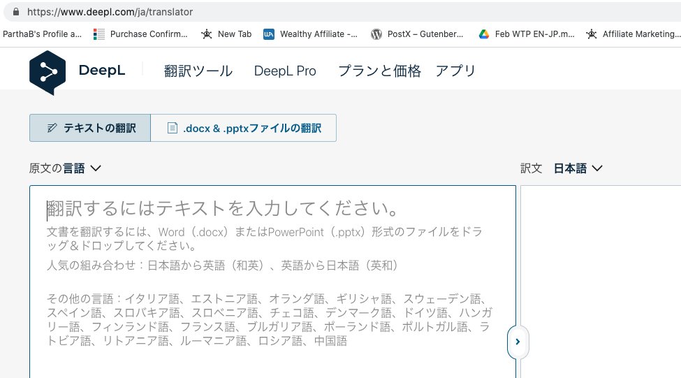Select the テキストの翻訳 tab
Viewport: 681px width, 378px height.
[x=90, y=128]
